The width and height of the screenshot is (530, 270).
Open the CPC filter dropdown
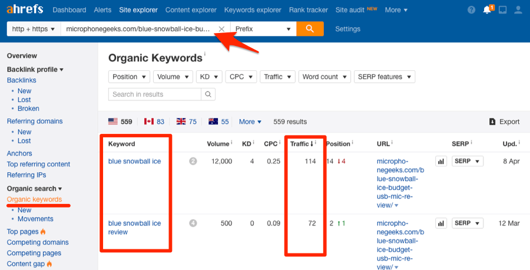tap(241, 77)
